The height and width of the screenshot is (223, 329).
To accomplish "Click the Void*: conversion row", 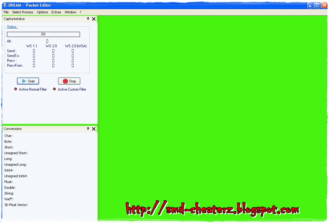I will pyautogui.click(x=9, y=199).
